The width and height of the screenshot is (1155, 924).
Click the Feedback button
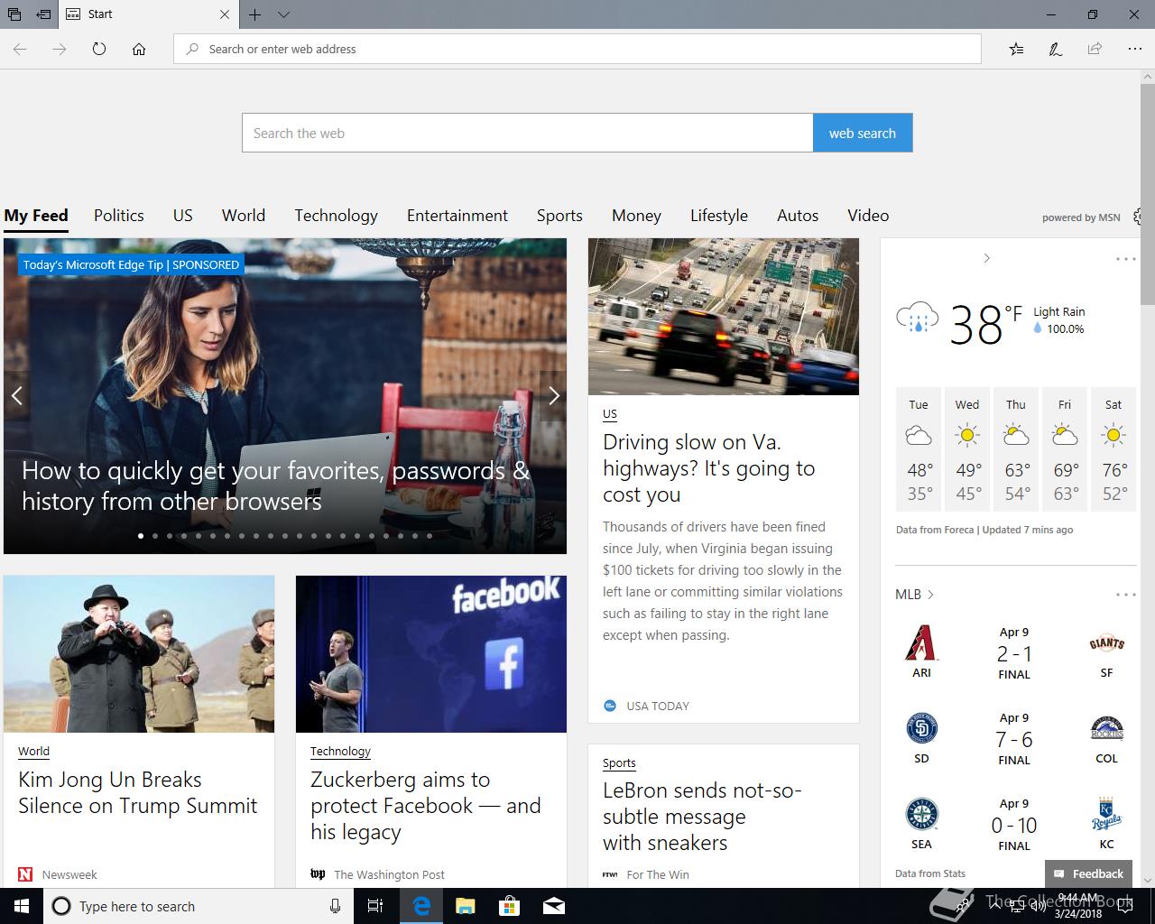click(x=1088, y=873)
